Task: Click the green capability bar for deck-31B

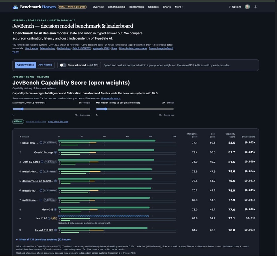Action: coord(104,208)
